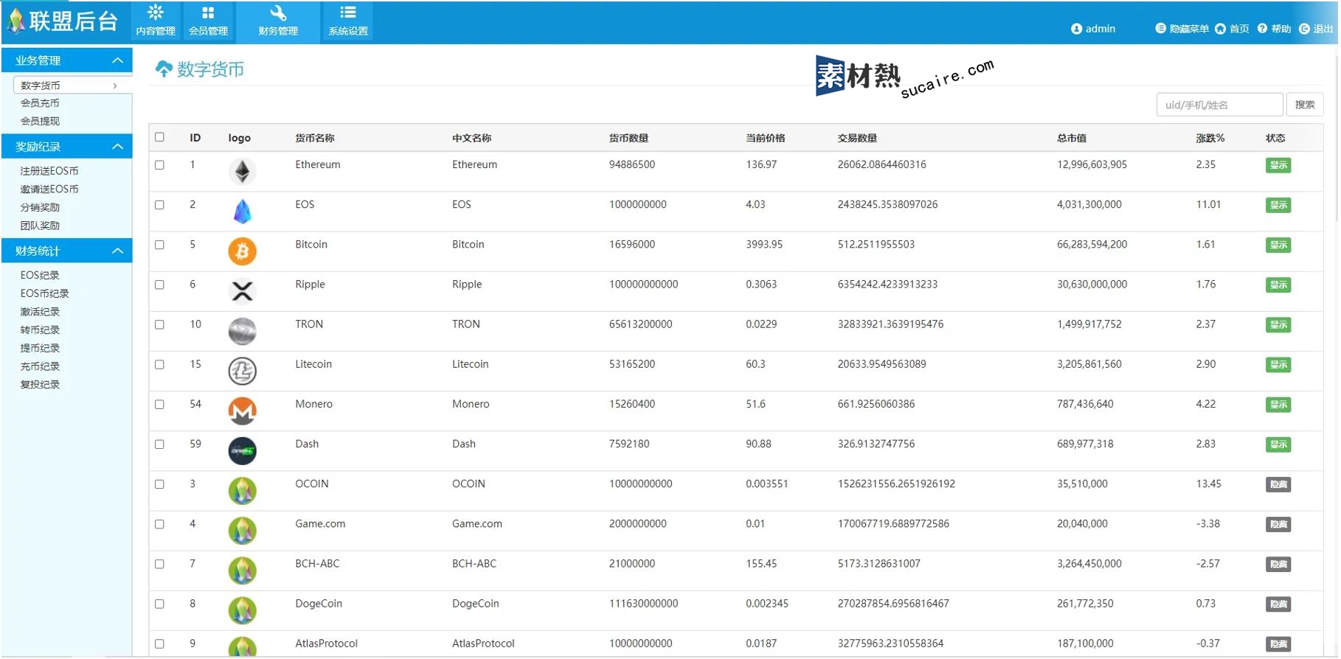Click the 搜索 search button

coord(1305,105)
